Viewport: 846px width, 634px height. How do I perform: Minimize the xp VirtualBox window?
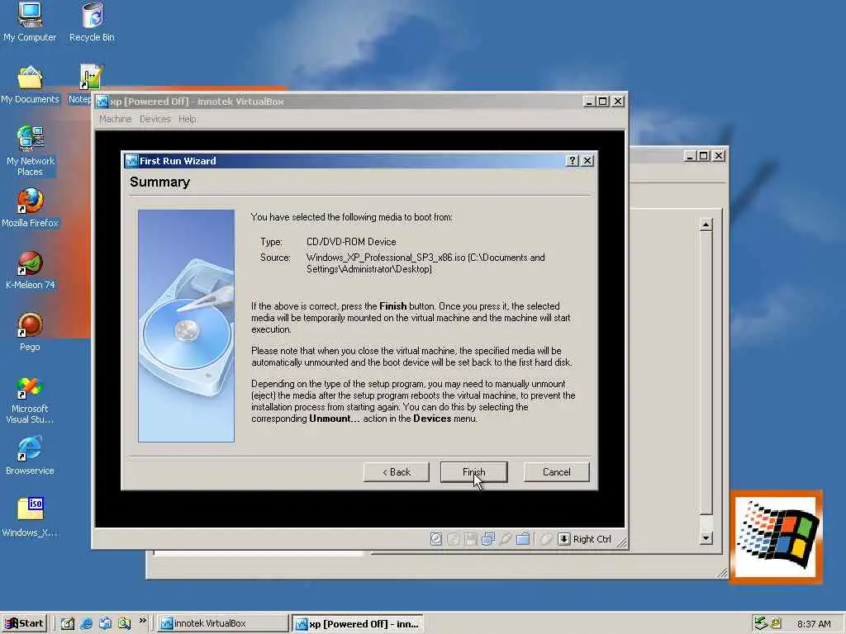589,102
